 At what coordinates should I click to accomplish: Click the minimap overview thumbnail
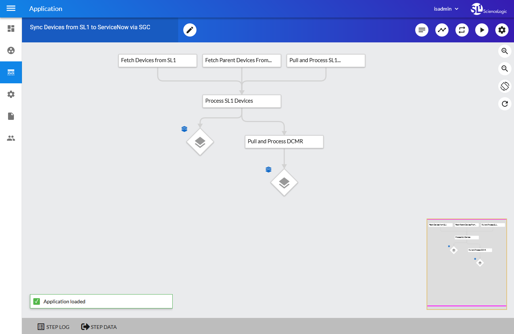[x=467, y=264]
